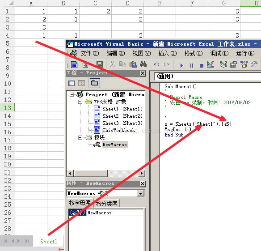This screenshot has height=251, width=261.
Task: Edit the (名称) NewMacros property value
Action: click(114, 213)
